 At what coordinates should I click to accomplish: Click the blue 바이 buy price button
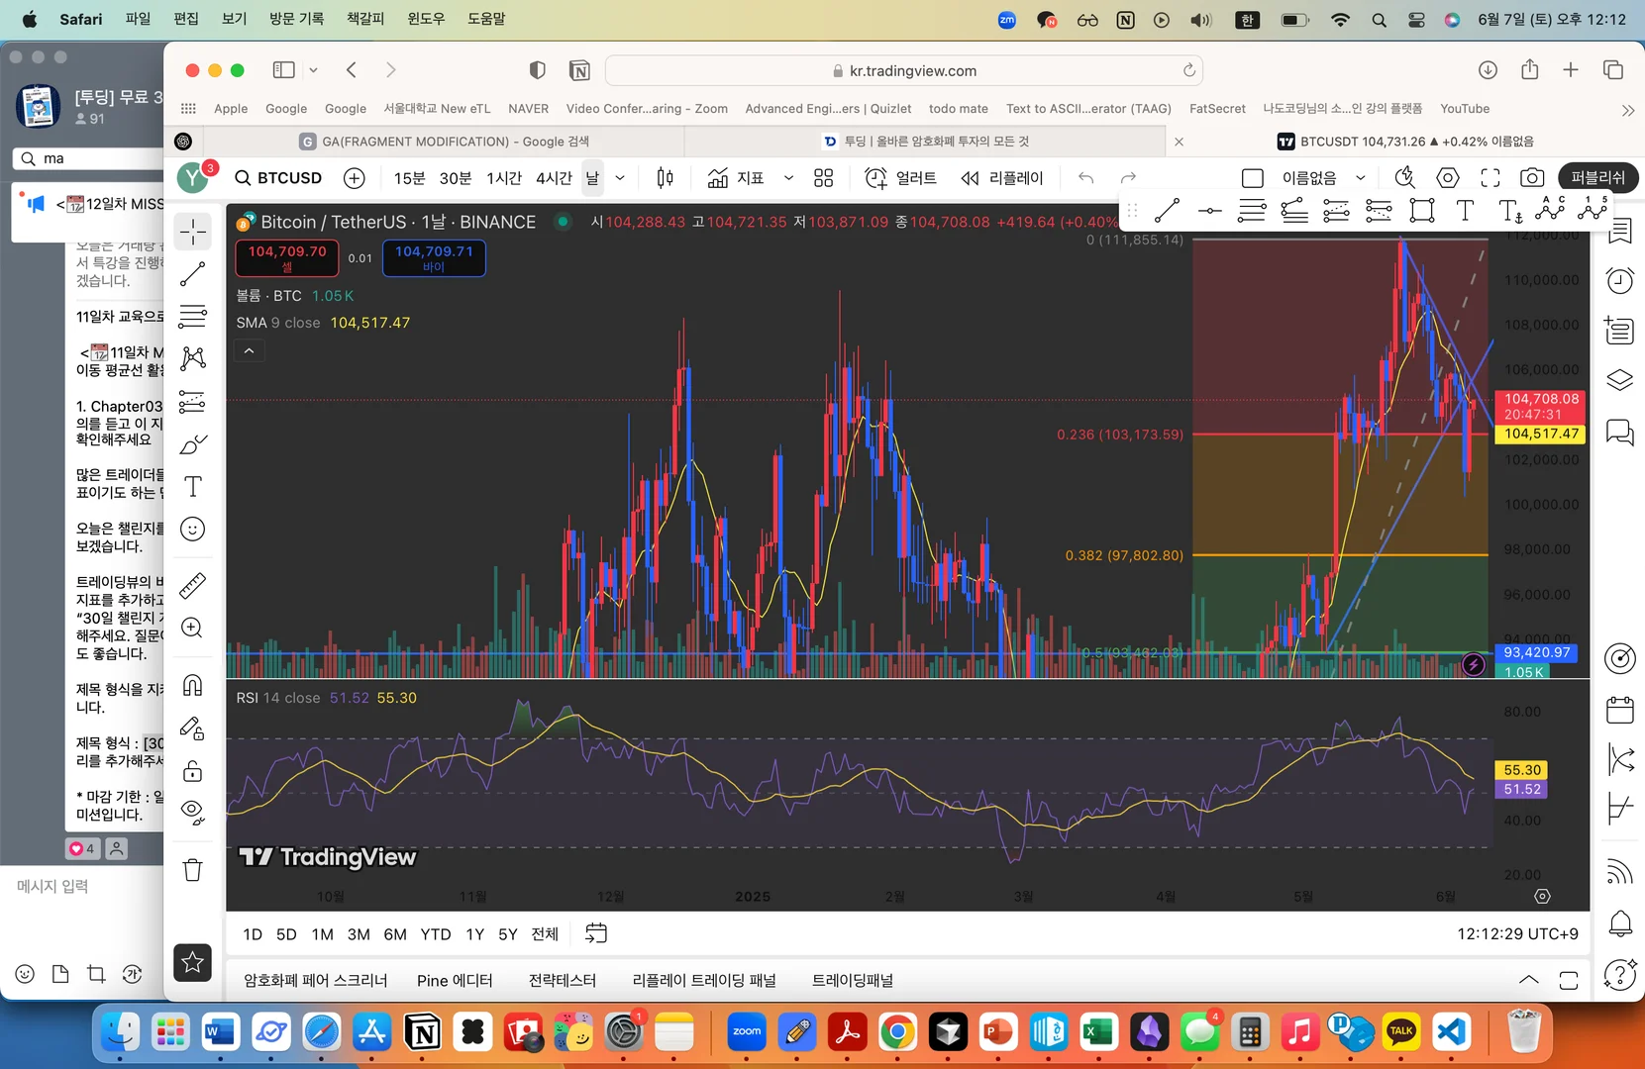434,258
